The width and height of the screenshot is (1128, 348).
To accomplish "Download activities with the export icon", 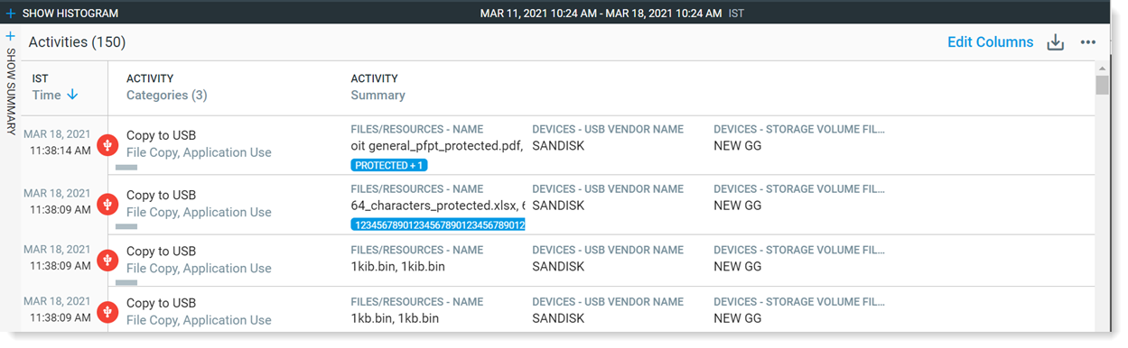I will [1055, 42].
